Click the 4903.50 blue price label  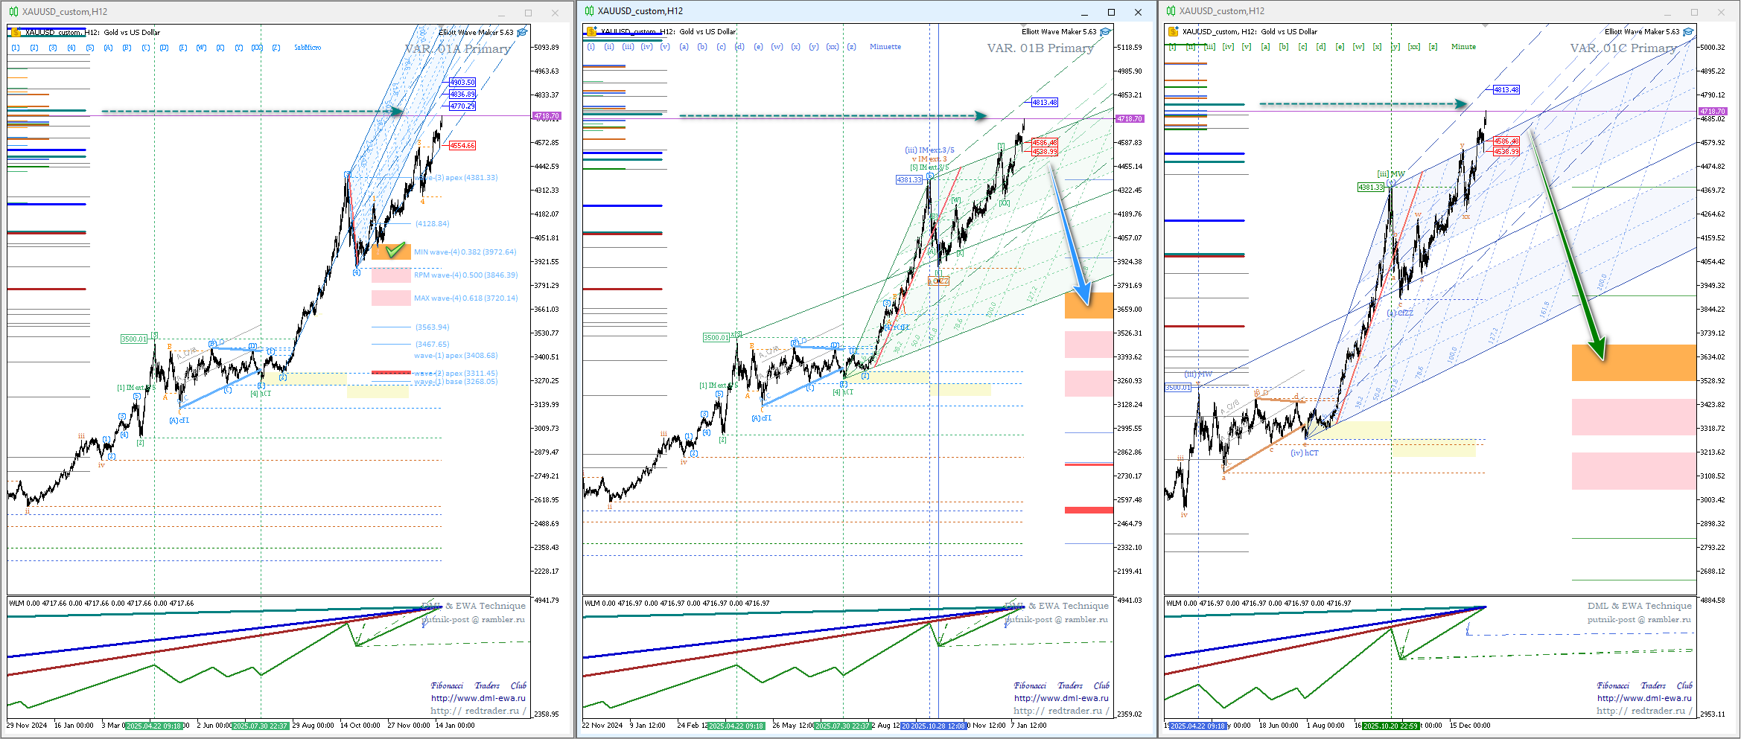(x=462, y=83)
